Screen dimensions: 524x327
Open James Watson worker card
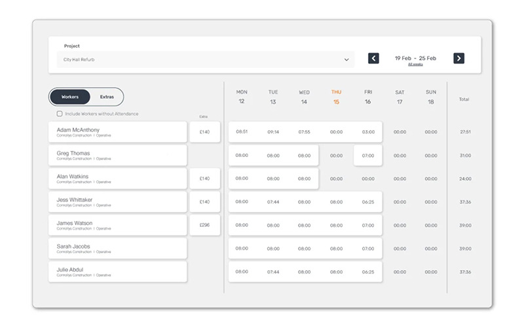click(x=118, y=225)
